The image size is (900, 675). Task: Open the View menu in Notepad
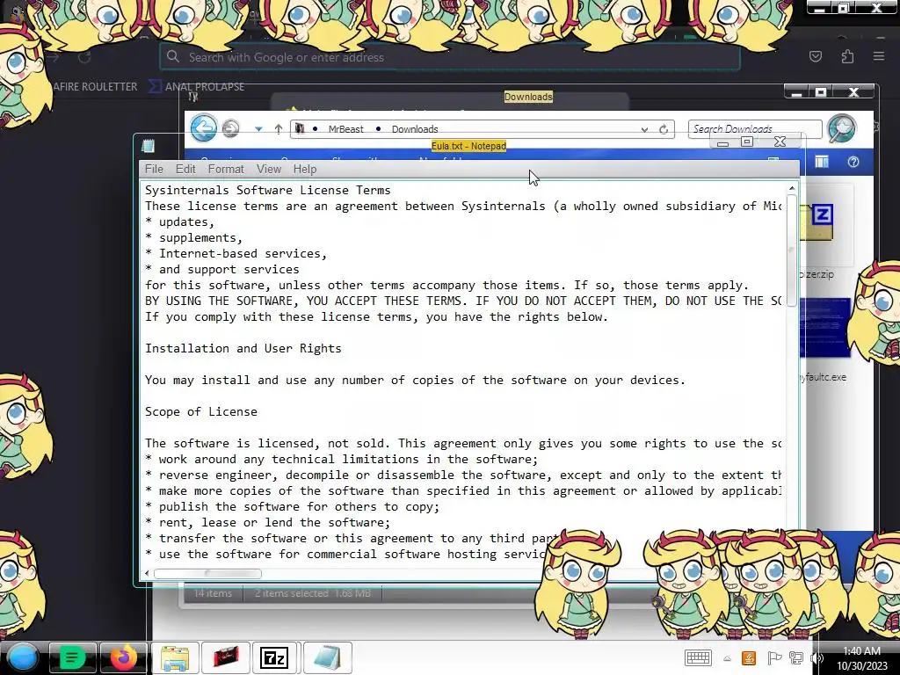tap(269, 169)
